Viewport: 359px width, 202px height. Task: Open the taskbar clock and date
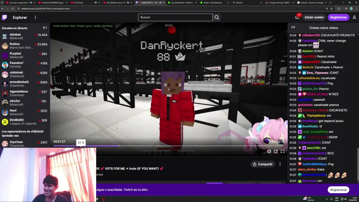pos(353,199)
